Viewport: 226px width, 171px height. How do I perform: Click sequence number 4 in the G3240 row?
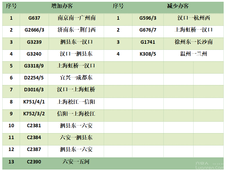11,54
